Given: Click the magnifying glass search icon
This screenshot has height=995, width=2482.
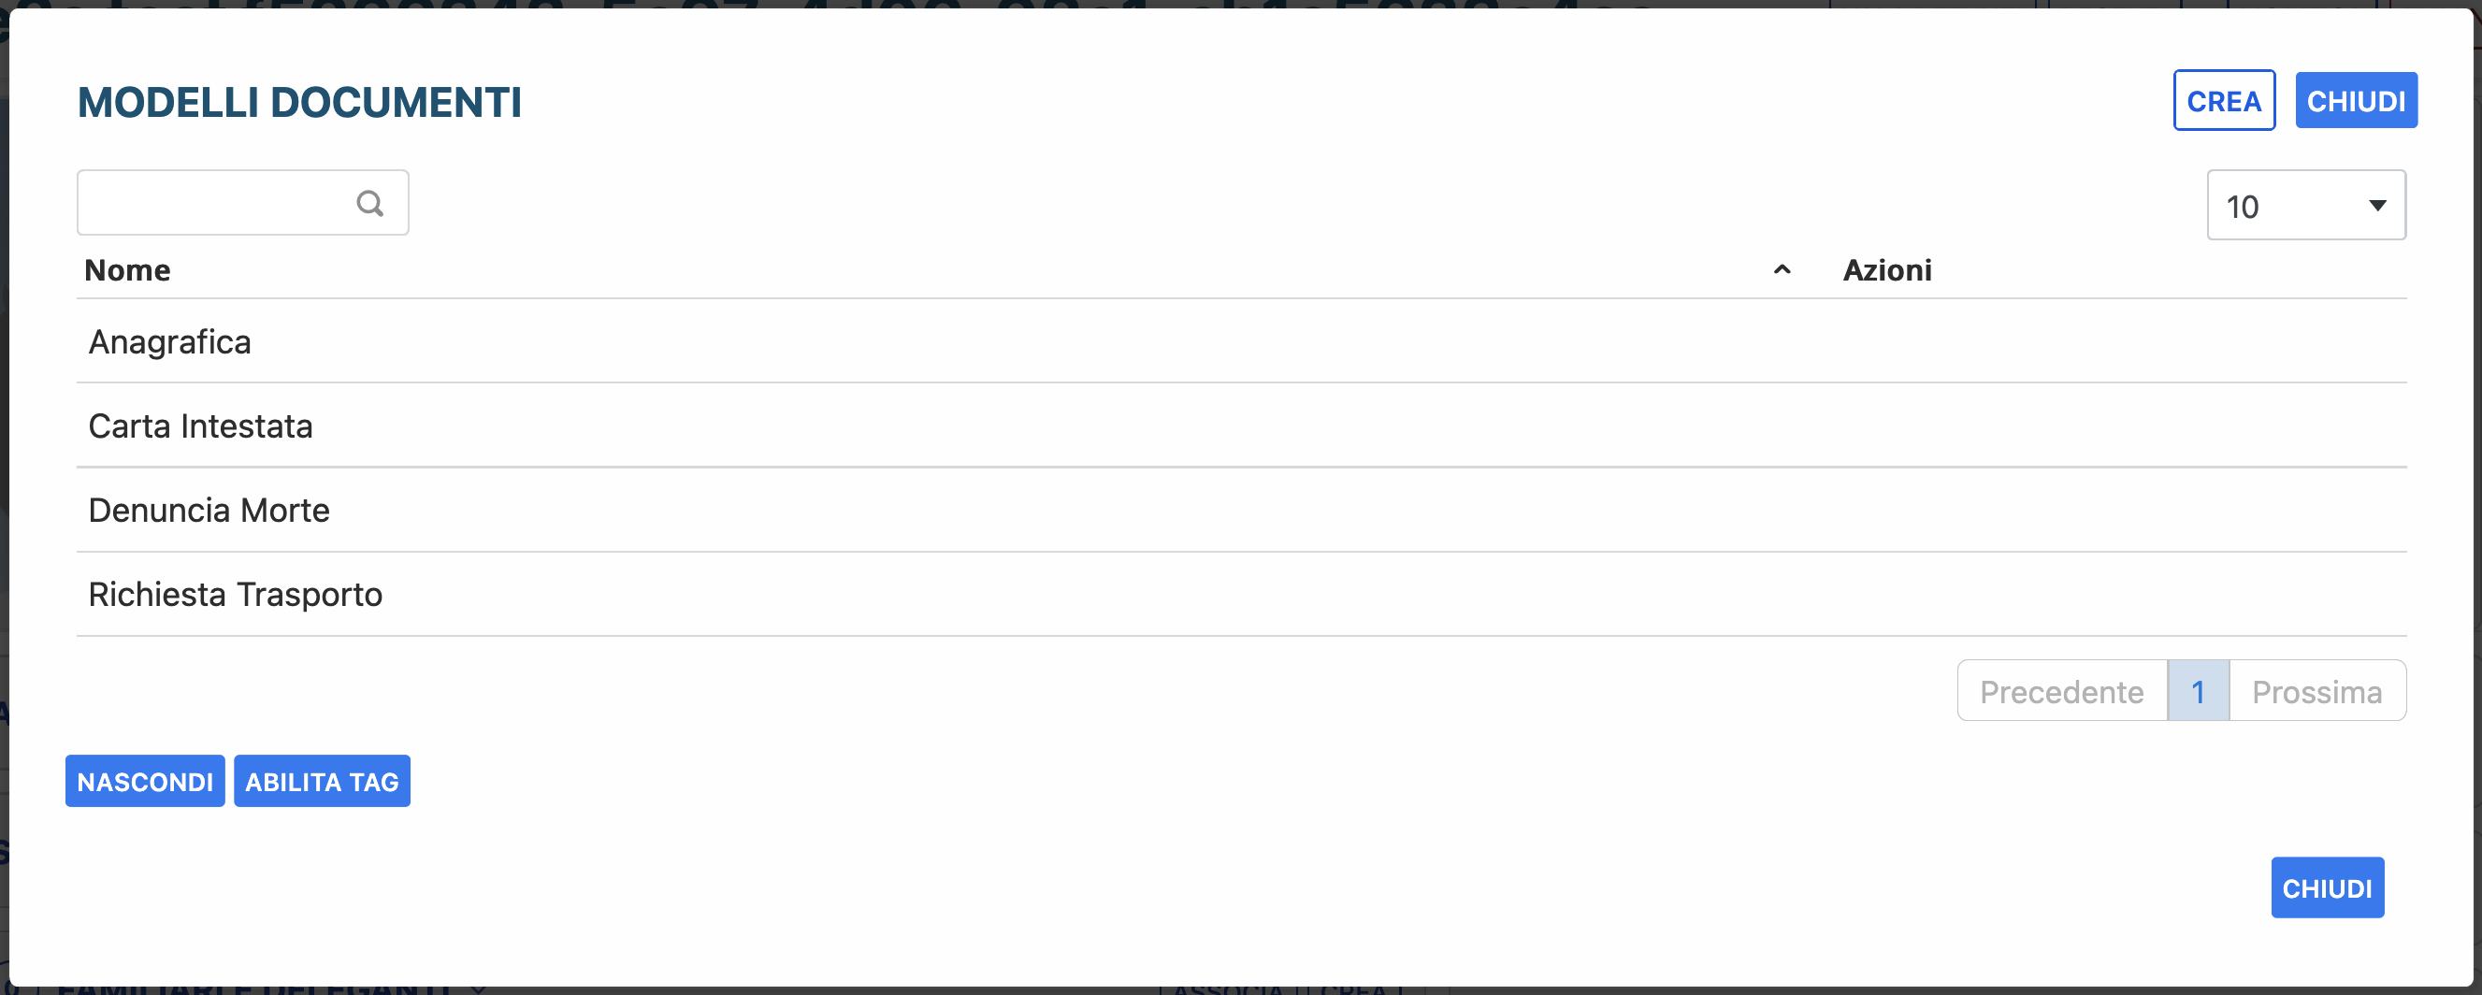Looking at the screenshot, I should (x=370, y=203).
